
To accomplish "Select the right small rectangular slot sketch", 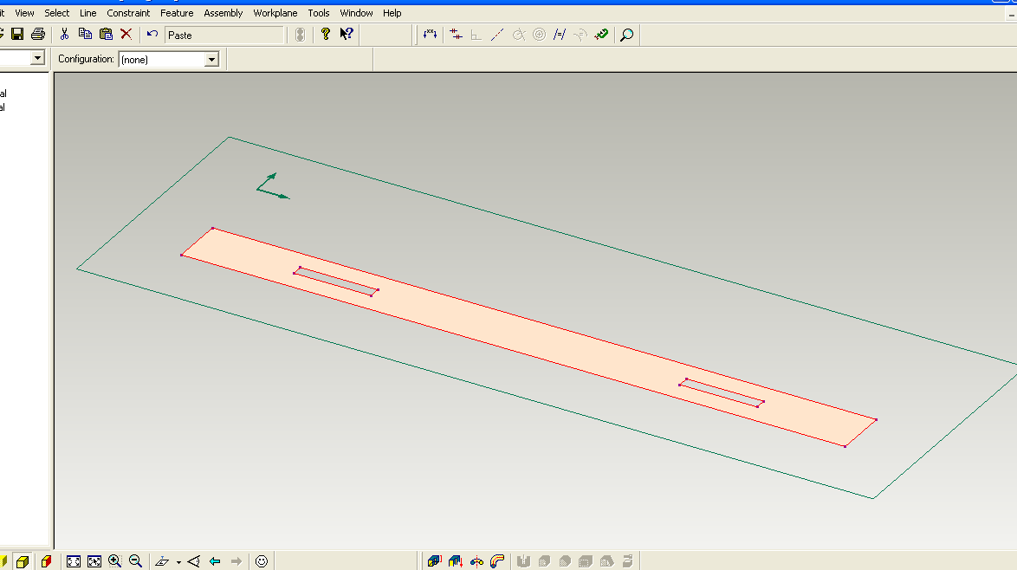I will point(722,393).
